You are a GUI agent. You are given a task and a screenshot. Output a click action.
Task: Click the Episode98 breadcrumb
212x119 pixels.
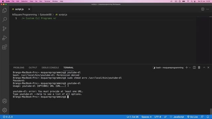tap(46, 15)
